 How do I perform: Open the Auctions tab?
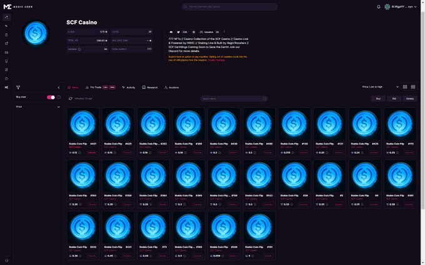pyautogui.click(x=172, y=87)
